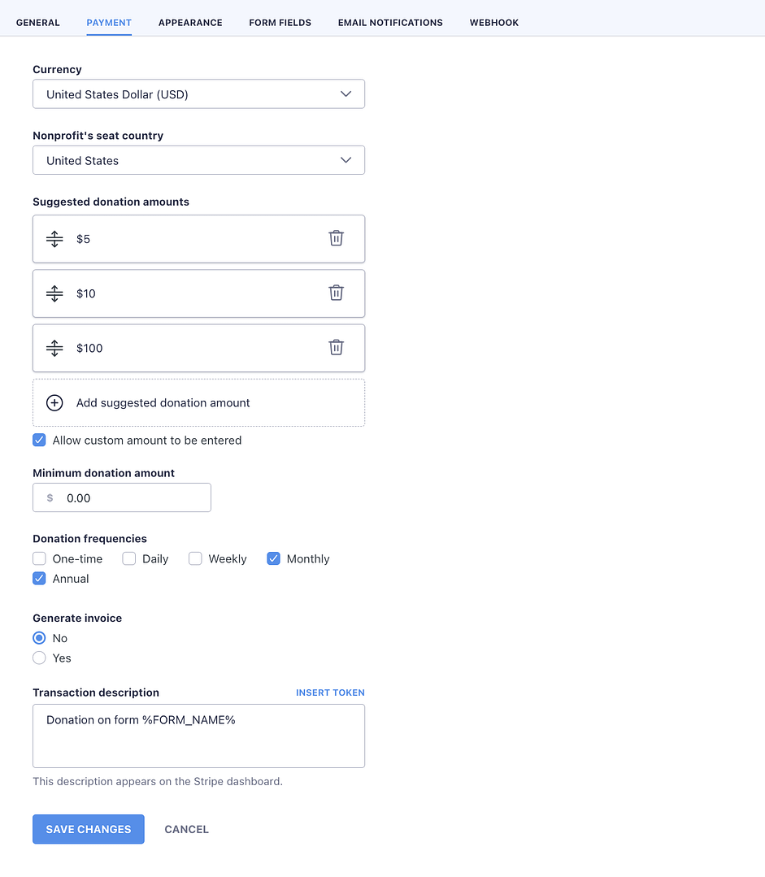Select Yes for Generate invoice

pyautogui.click(x=39, y=658)
